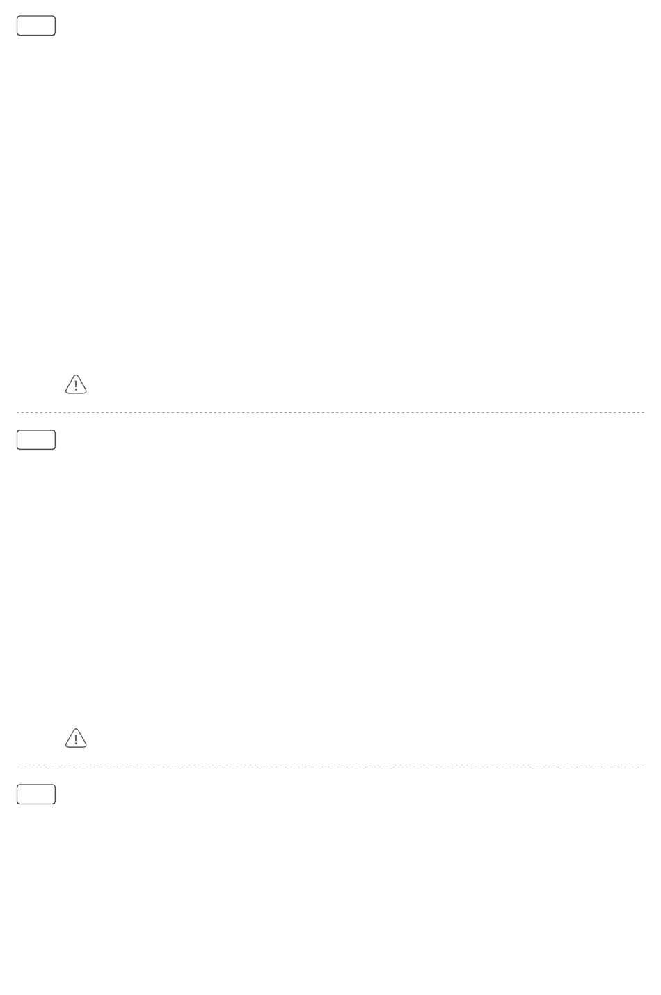The width and height of the screenshot is (661, 995).
Task: Select the empty rounded box at top
Action: click(36, 26)
